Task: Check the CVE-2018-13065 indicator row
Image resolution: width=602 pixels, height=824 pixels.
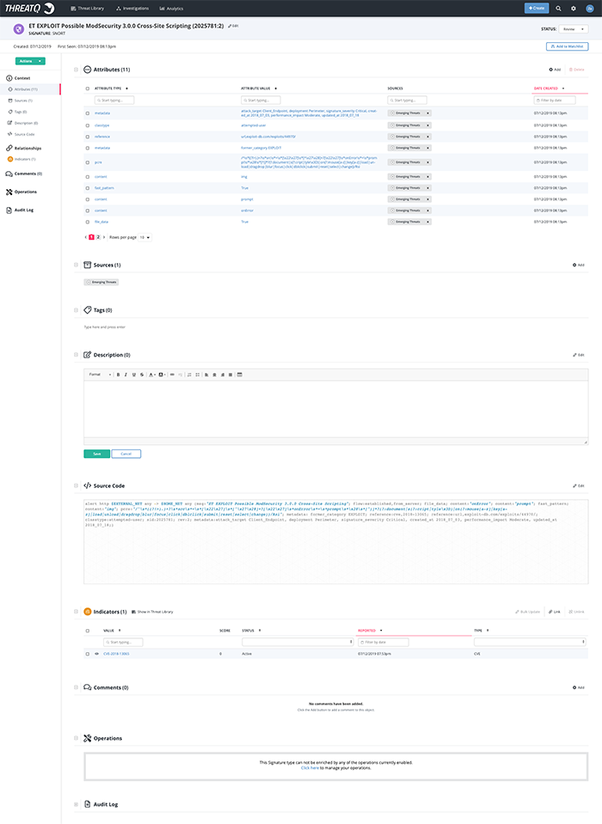Action: (x=87, y=654)
